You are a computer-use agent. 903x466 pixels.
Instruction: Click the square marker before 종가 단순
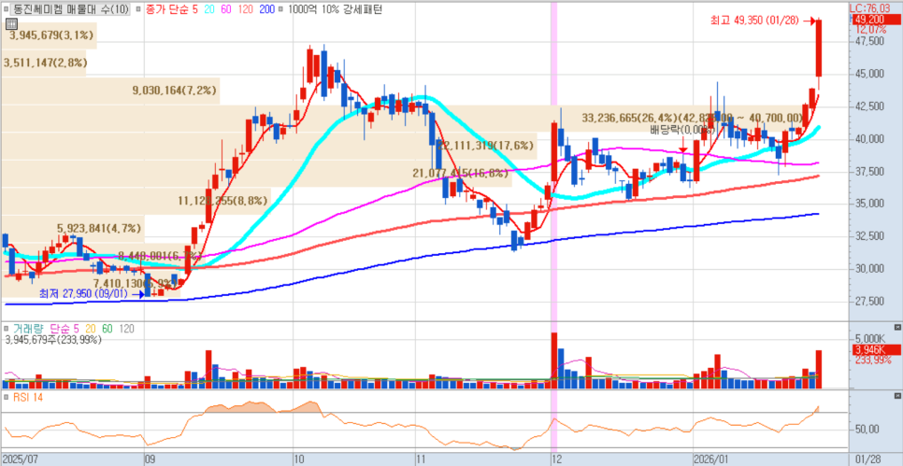tap(136, 8)
